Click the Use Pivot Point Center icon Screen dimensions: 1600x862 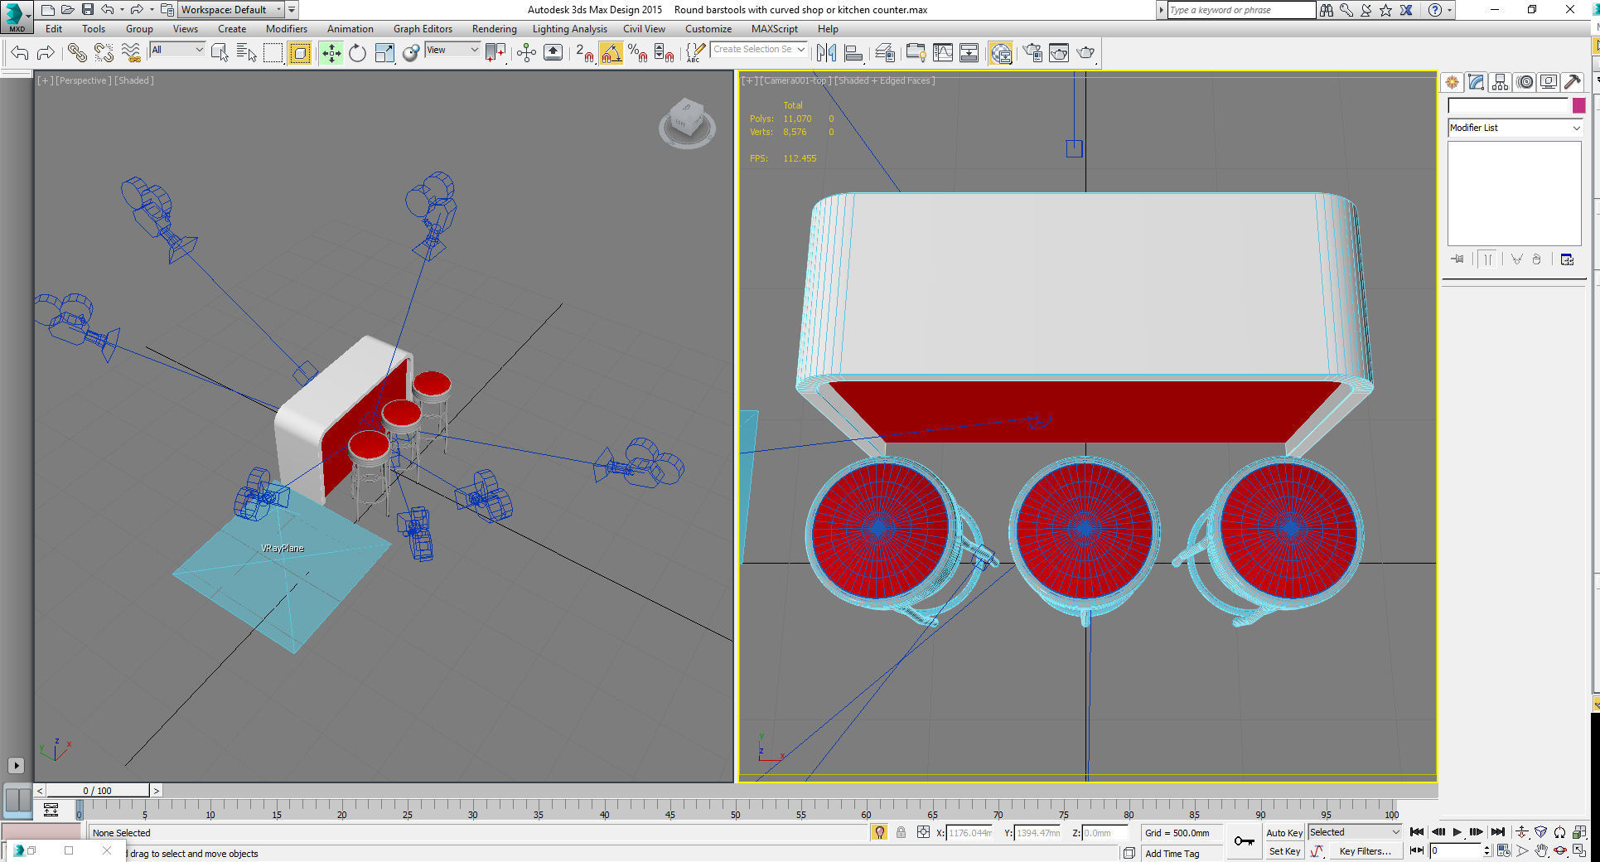point(495,53)
